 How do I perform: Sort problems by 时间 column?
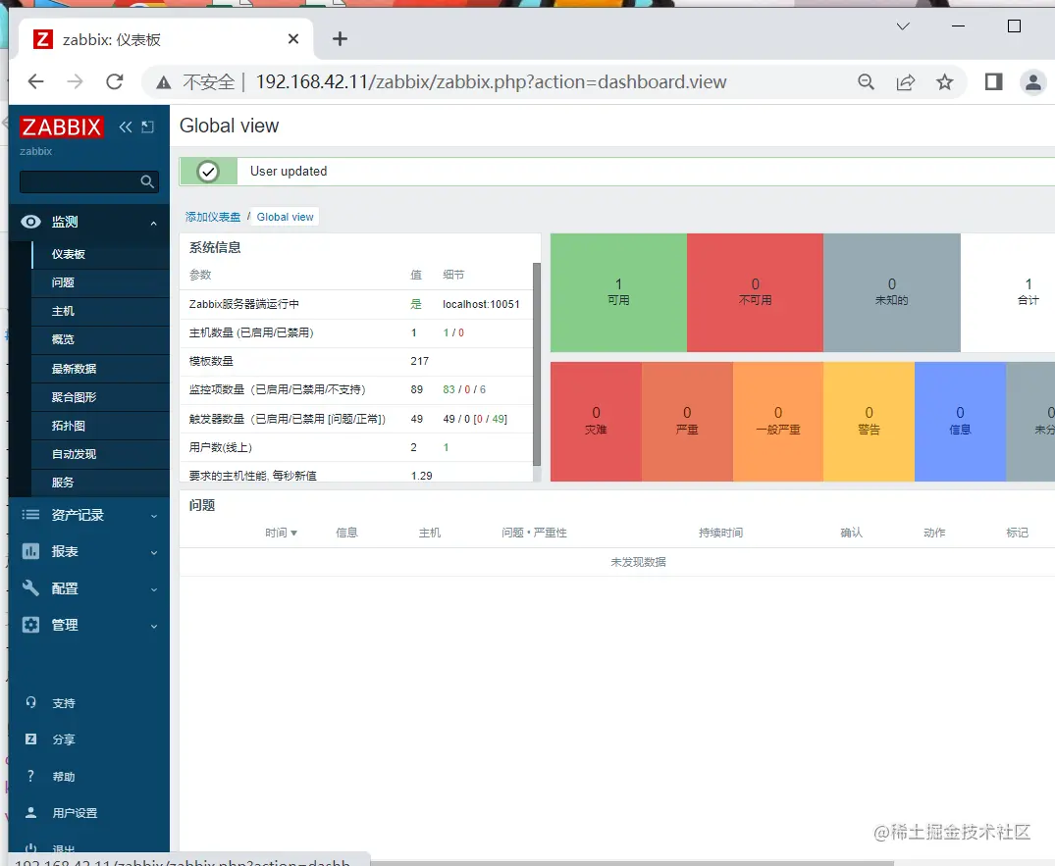[x=281, y=533]
